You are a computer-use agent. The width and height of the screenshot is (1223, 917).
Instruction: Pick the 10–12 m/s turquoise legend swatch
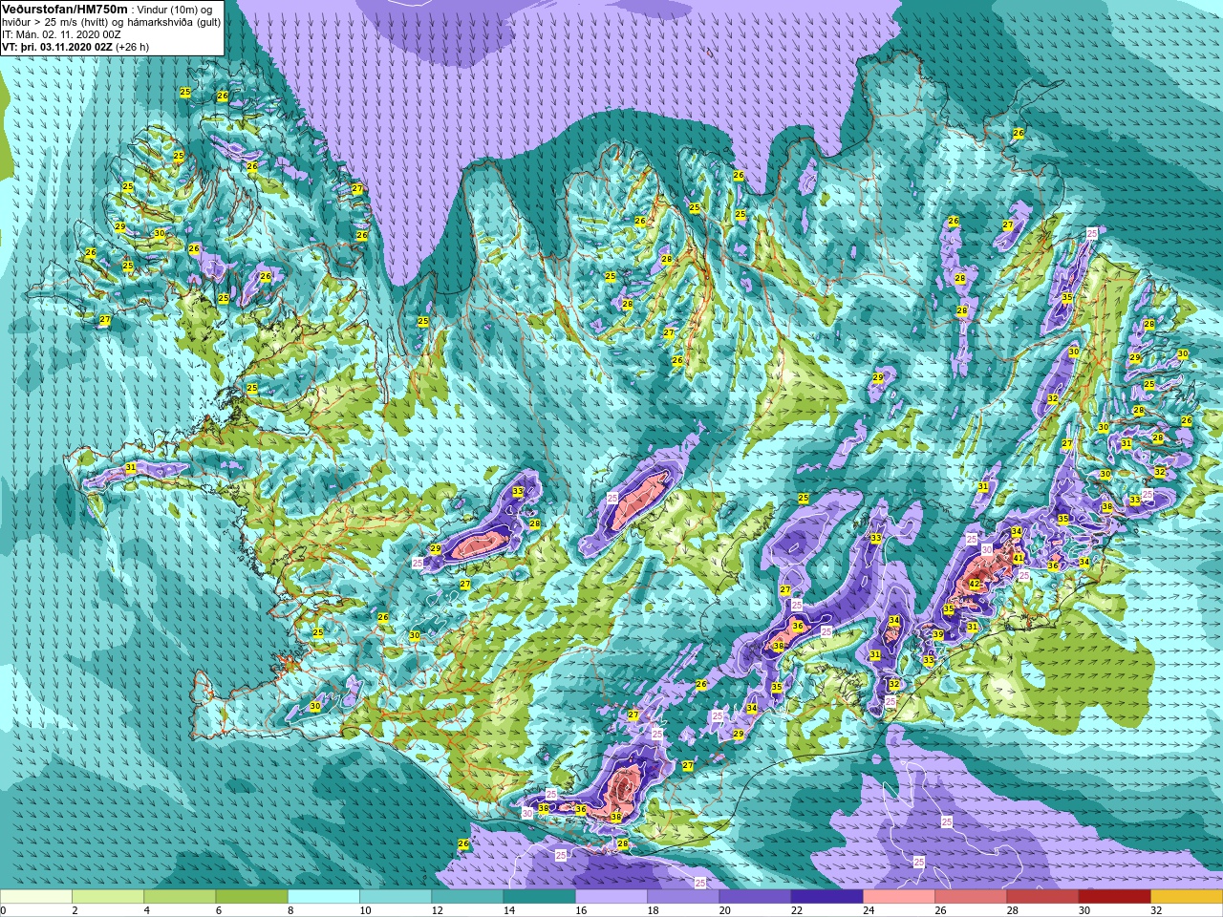[x=396, y=897]
